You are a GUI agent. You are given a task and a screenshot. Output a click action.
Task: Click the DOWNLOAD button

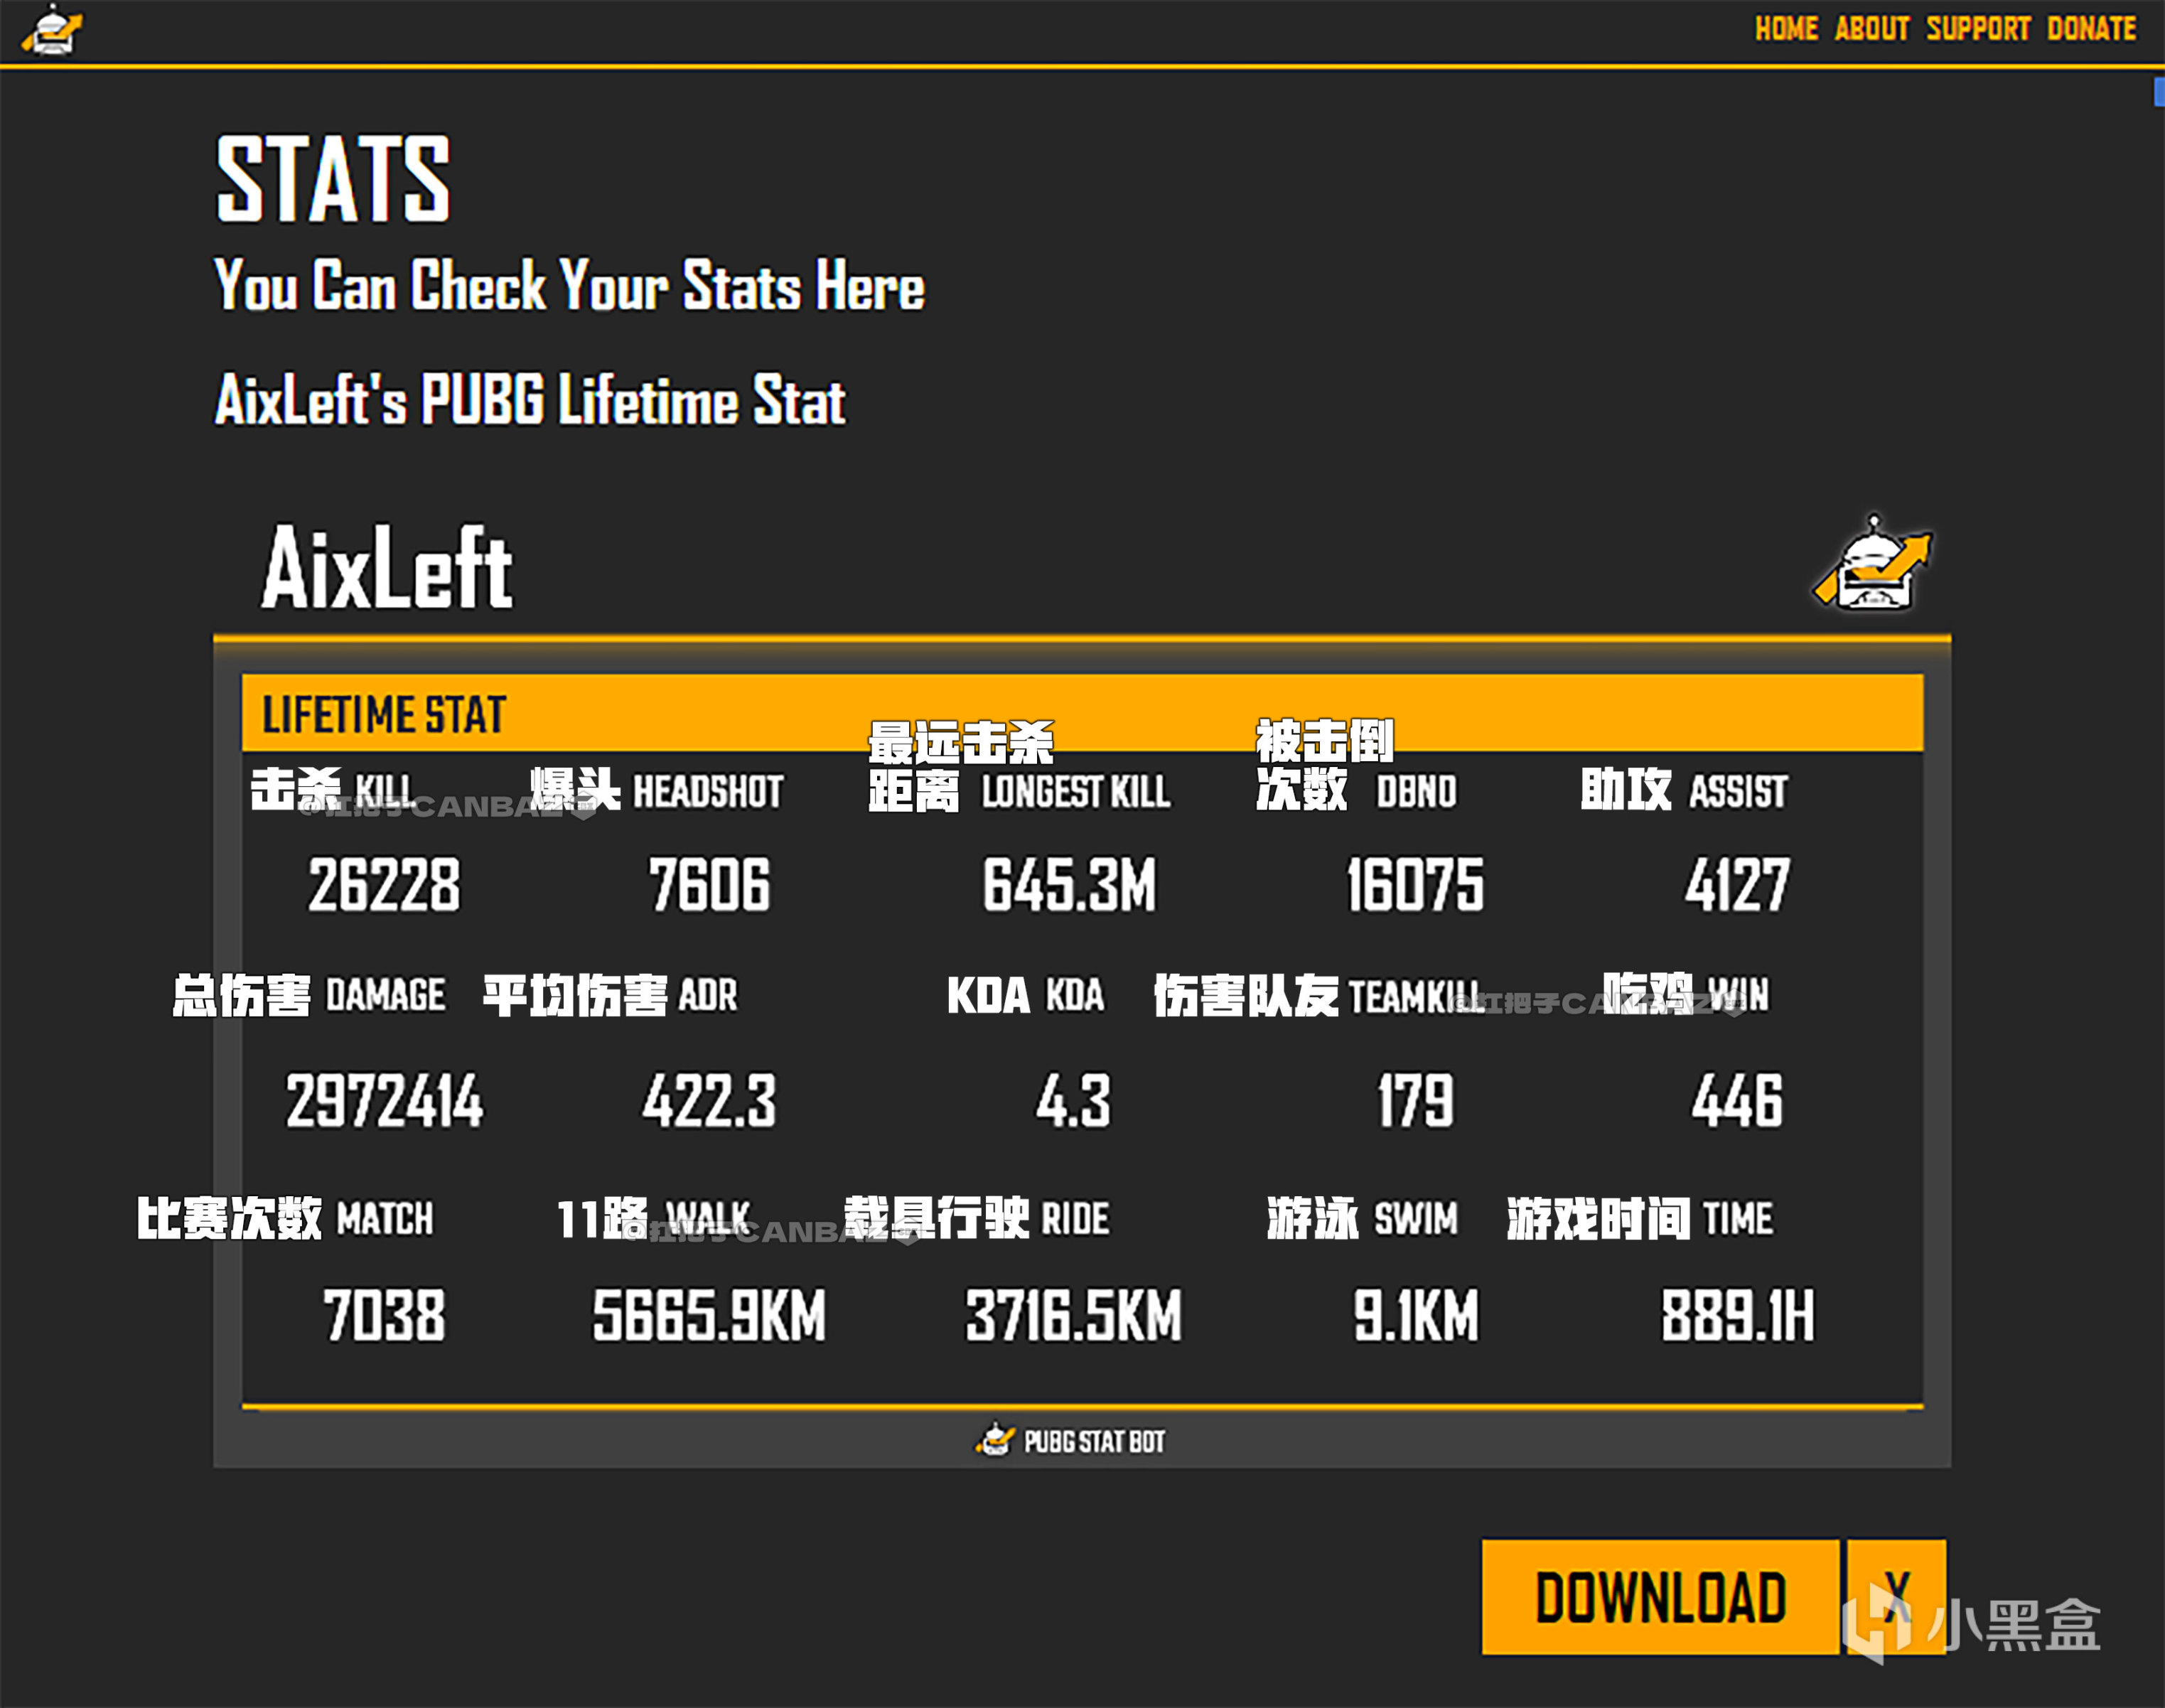click(x=1660, y=1596)
